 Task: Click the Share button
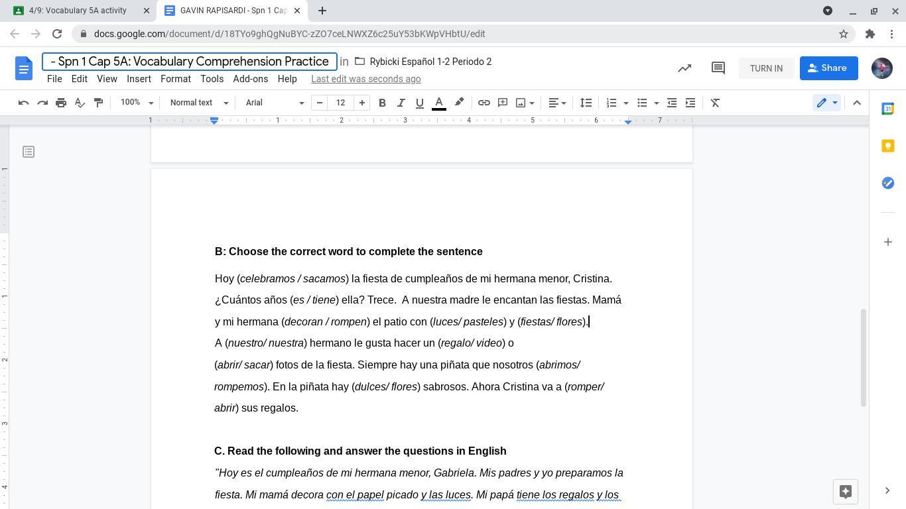[x=828, y=68]
